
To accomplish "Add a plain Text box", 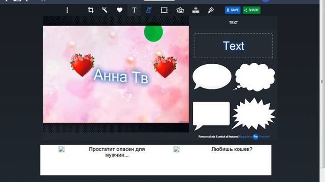I will tap(234, 45).
